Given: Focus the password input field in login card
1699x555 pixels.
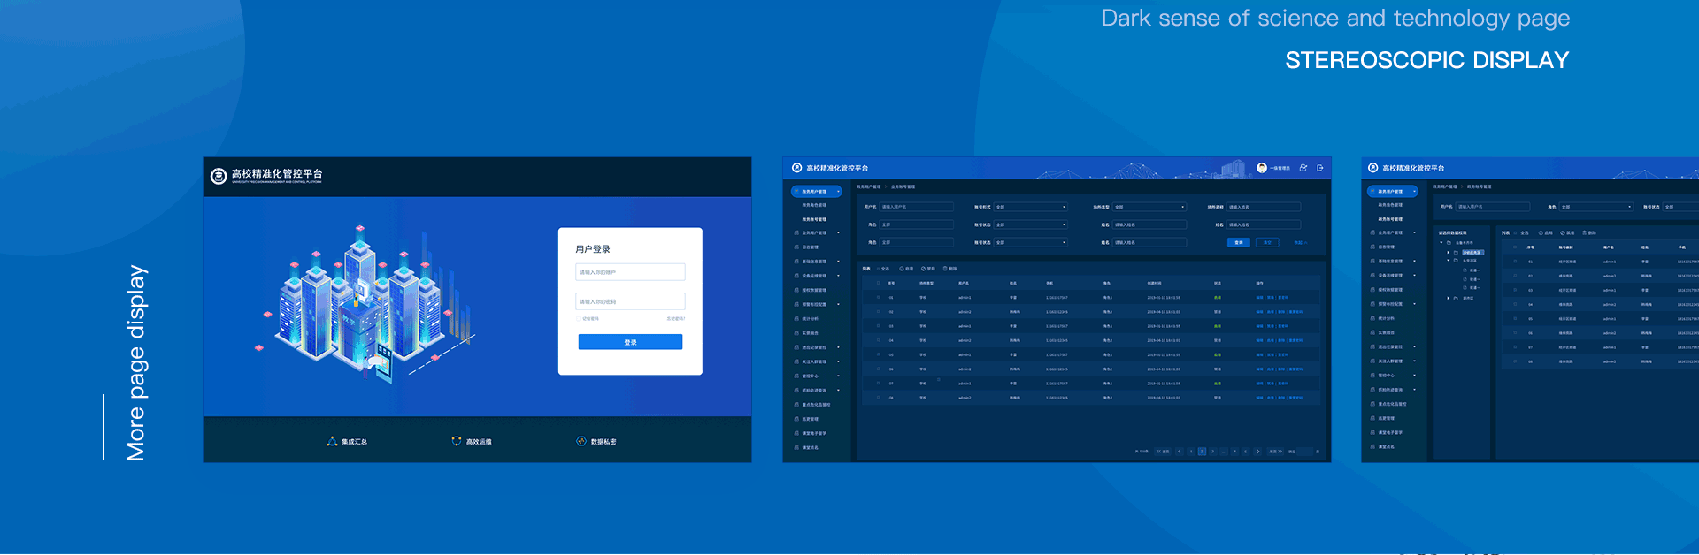Looking at the screenshot, I should tap(630, 301).
